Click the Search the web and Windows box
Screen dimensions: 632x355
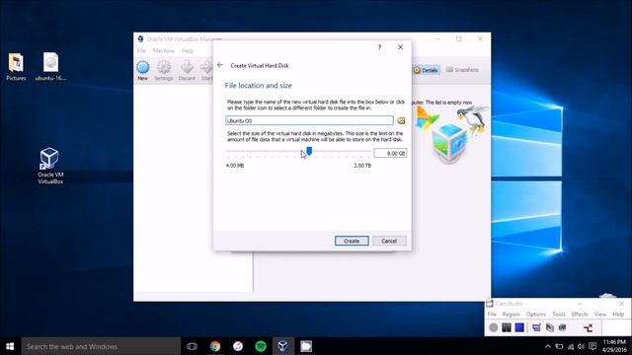pyautogui.click(x=101, y=346)
